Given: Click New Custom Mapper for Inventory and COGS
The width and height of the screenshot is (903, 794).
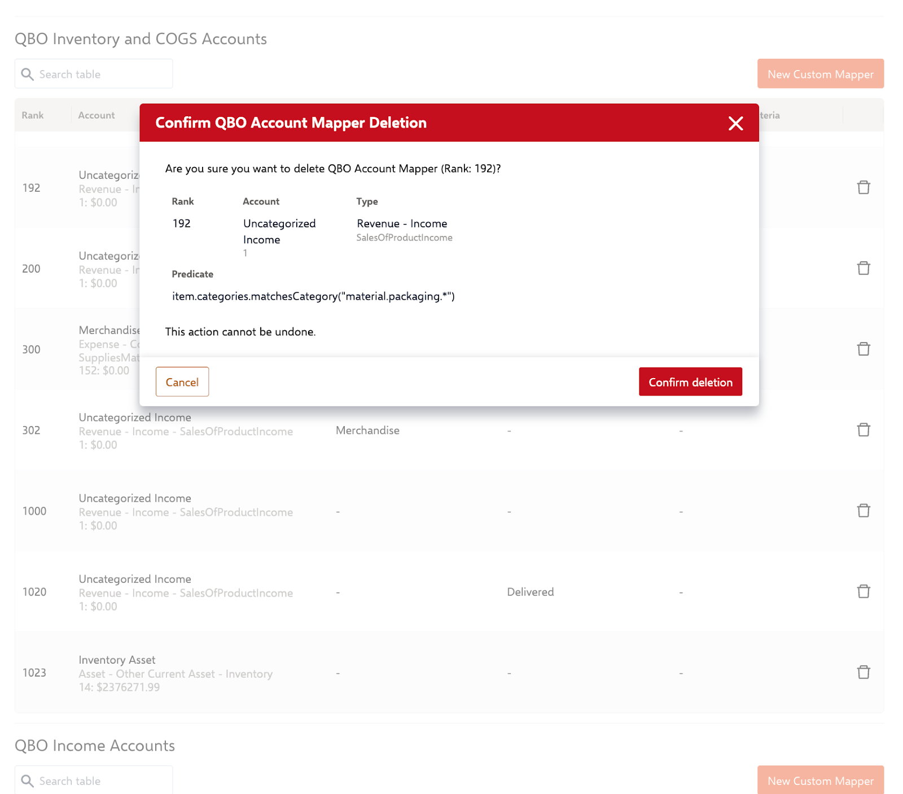Looking at the screenshot, I should pos(819,74).
